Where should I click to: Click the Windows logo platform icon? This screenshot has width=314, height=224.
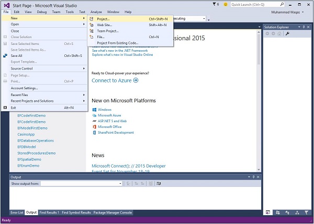tap(94, 110)
